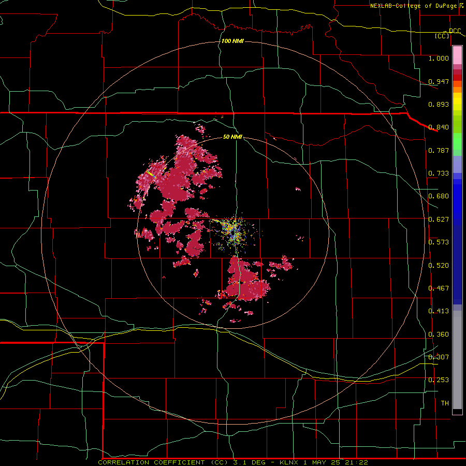Select the 0.680 scale value
Screen dimensions: 466x466
439,196
